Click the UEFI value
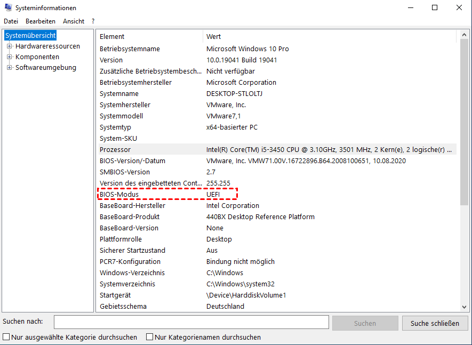The width and height of the screenshot is (472, 345). click(213, 195)
